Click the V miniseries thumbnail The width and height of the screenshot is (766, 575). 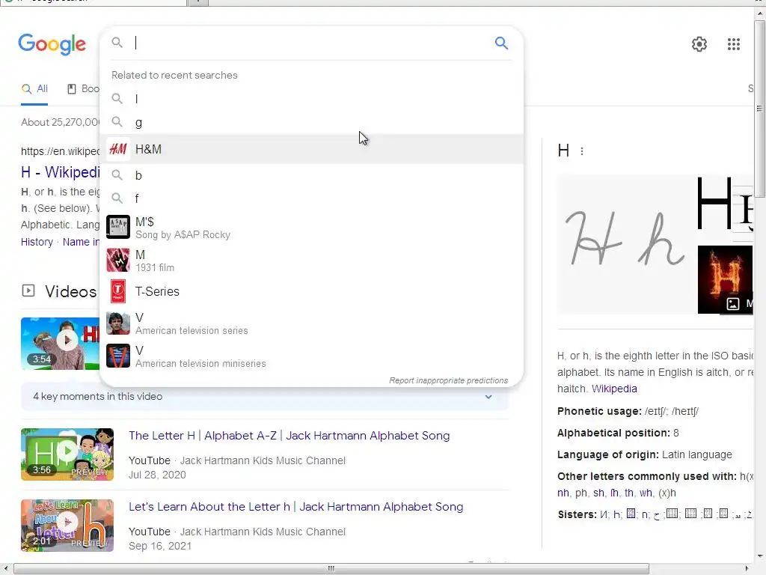(118, 356)
